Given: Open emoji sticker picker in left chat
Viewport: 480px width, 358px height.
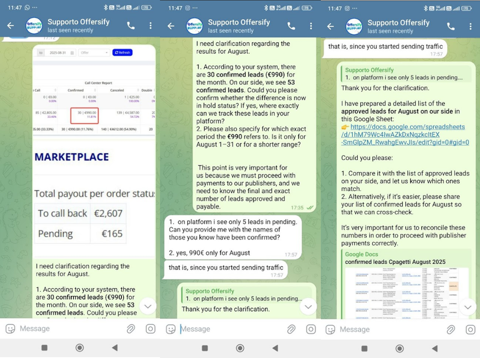Looking at the screenshot, I should point(11,328).
